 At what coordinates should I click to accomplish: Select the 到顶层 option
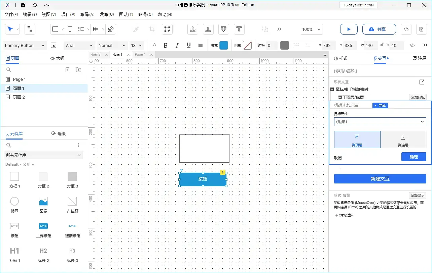pos(357,140)
